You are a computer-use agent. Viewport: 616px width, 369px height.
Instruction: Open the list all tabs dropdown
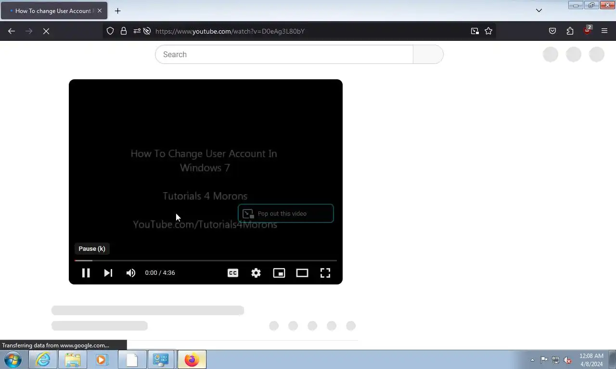[539, 11]
